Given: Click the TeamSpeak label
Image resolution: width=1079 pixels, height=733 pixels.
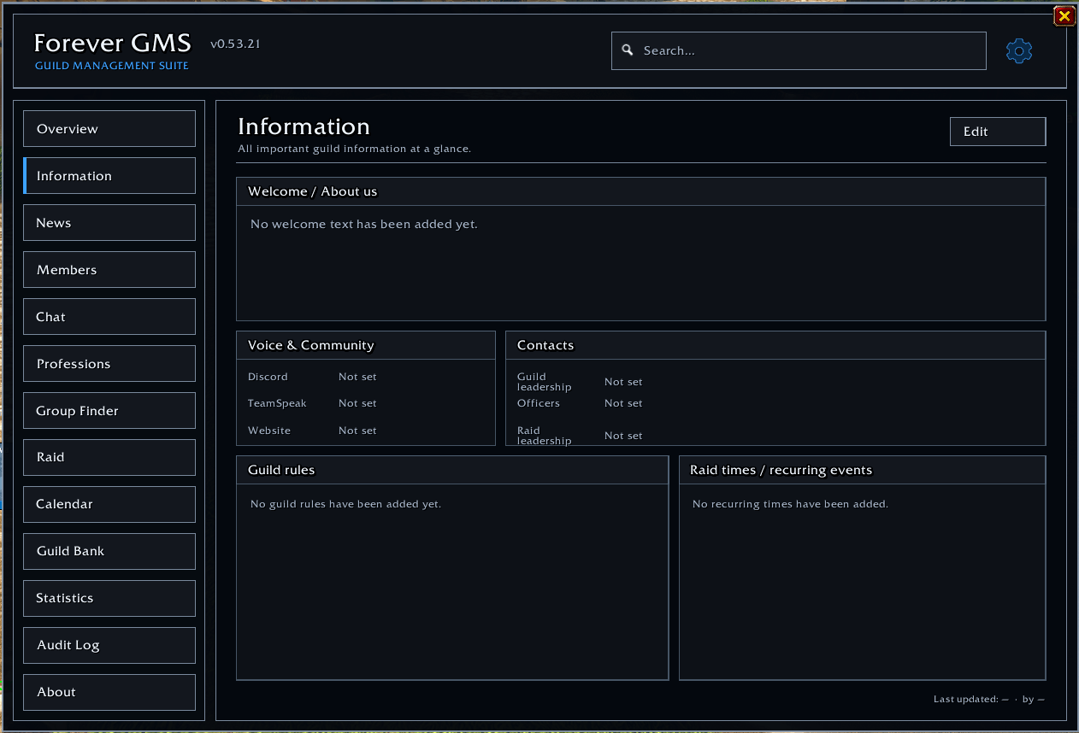Looking at the screenshot, I should point(277,403).
